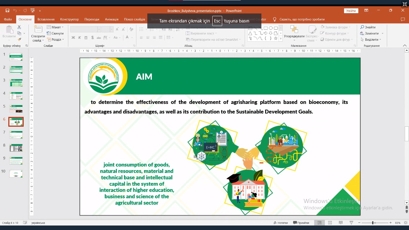Image resolution: width=409 pixels, height=230 pixels.
Task: Open character spacing AV dropdown
Action: tap(106, 37)
